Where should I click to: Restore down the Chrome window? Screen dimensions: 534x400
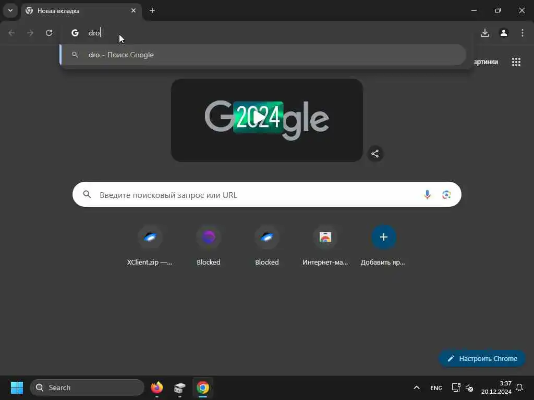(498, 10)
